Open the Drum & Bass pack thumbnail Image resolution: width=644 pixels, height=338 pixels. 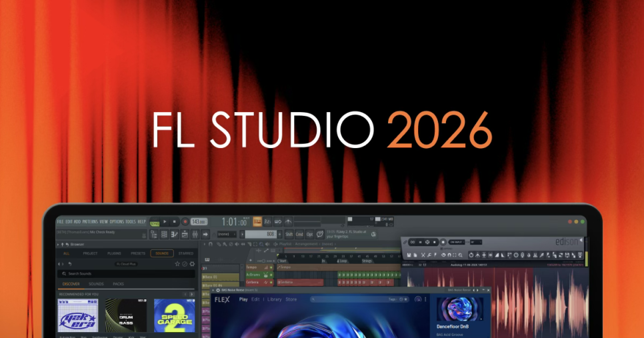click(x=126, y=315)
